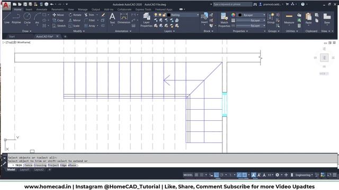Viewport: 339px width, 190px height.
Task: Open the AutoCAD application menu logo
Action: [x=6, y=6]
